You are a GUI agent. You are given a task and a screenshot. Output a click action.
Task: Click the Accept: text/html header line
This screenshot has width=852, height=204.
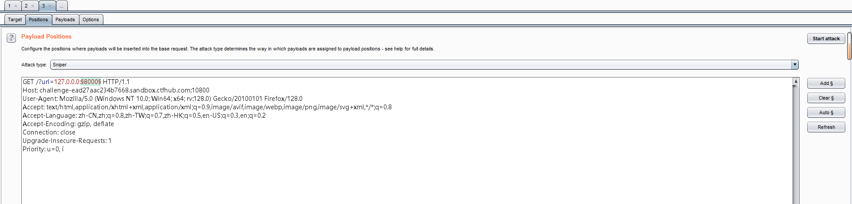point(207,107)
